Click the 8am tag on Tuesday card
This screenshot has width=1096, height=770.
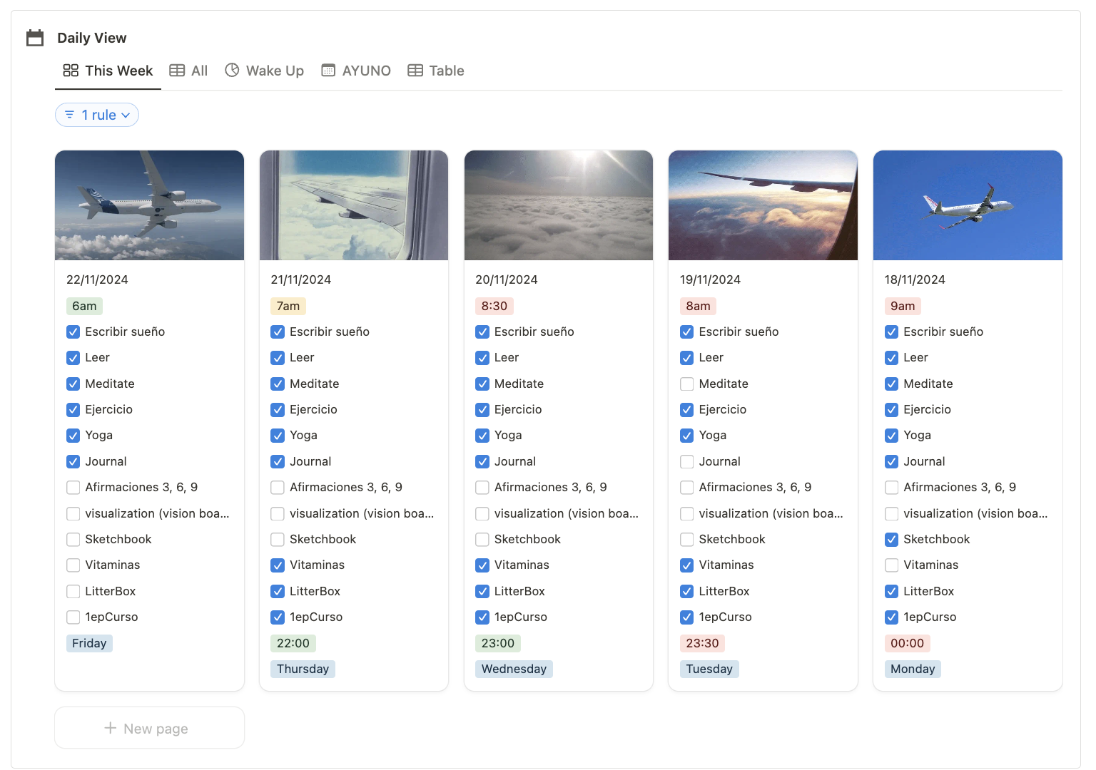699,306
